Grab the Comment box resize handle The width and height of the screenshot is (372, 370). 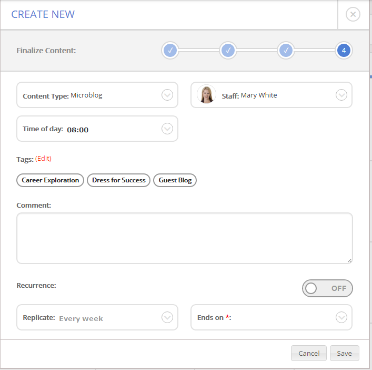[x=349, y=260]
